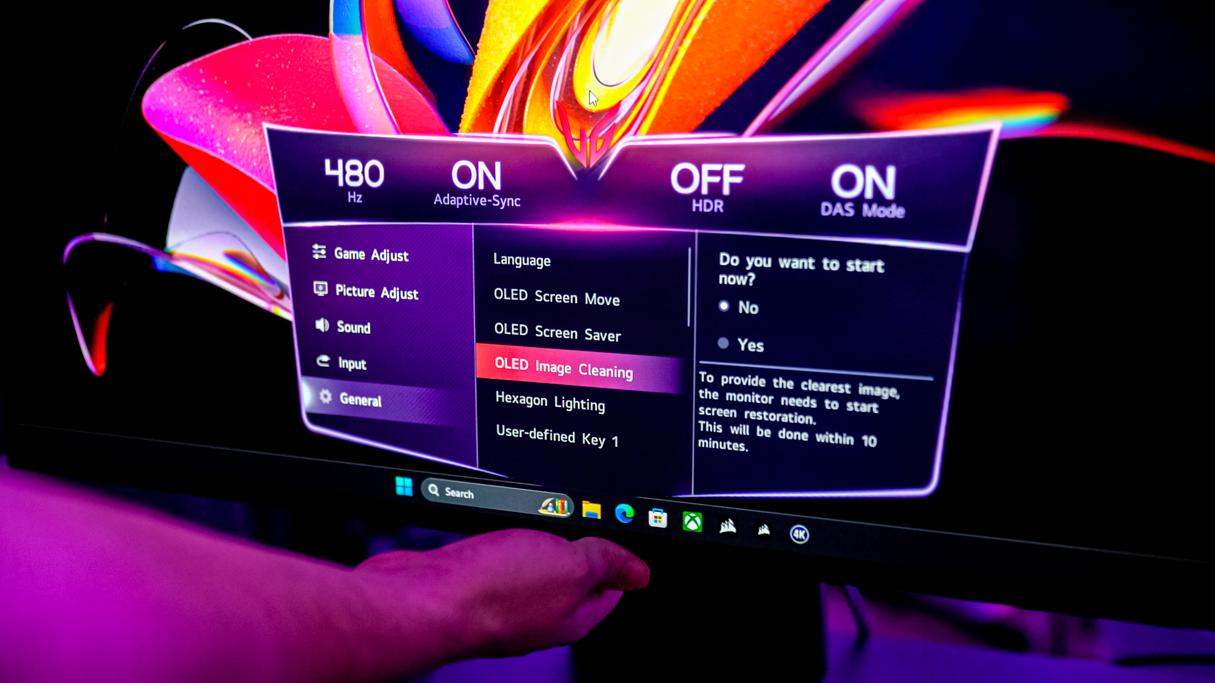
Task: Open OLED Screen Saver settings
Action: coord(558,333)
